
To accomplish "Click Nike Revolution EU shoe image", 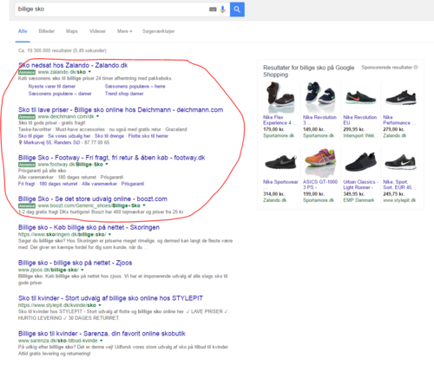I will click(360, 97).
